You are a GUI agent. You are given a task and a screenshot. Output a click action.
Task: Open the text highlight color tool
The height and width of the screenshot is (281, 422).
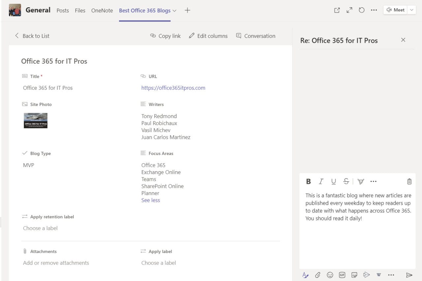[x=361, y=181]
